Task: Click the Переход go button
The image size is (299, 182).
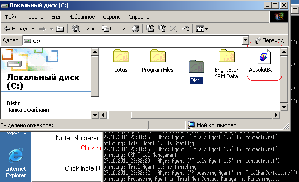Action: pyautogui.click(x=270, y=40)
